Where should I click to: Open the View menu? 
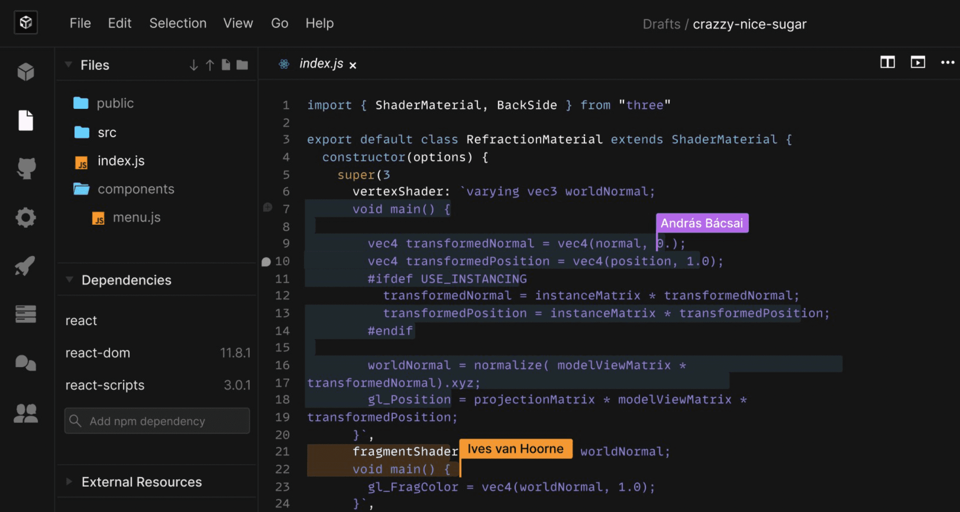(x=238, y=23)
